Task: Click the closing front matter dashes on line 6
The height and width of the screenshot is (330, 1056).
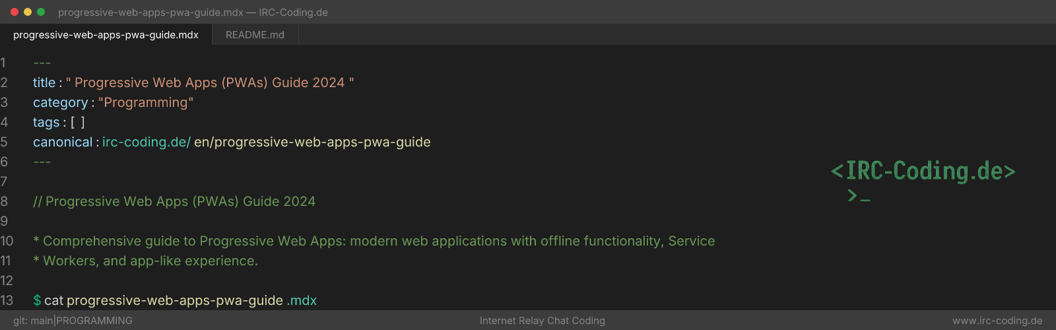Action: pos(42,162)
